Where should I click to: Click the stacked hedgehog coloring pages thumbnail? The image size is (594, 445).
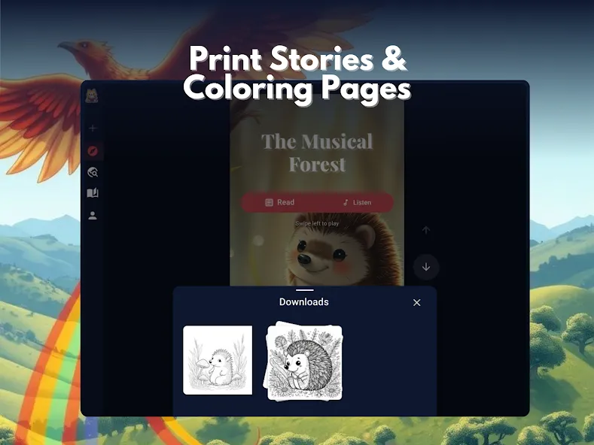pos(303,362)
